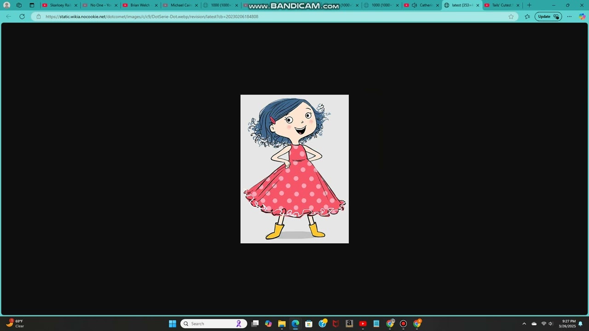Show hidden system tray icons chevron
The height and width of the screenshot is (331, 589).
[524, 324]
